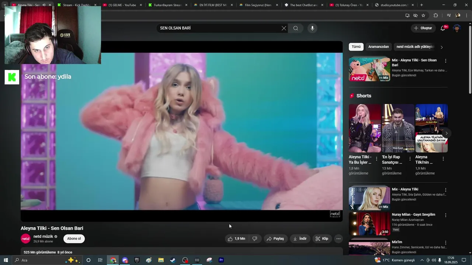
Task: Click the Paylaş share button
Action: (275, 239)
